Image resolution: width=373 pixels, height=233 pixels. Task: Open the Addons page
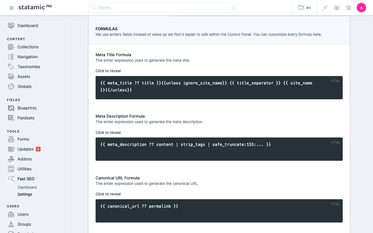[24, 159]
